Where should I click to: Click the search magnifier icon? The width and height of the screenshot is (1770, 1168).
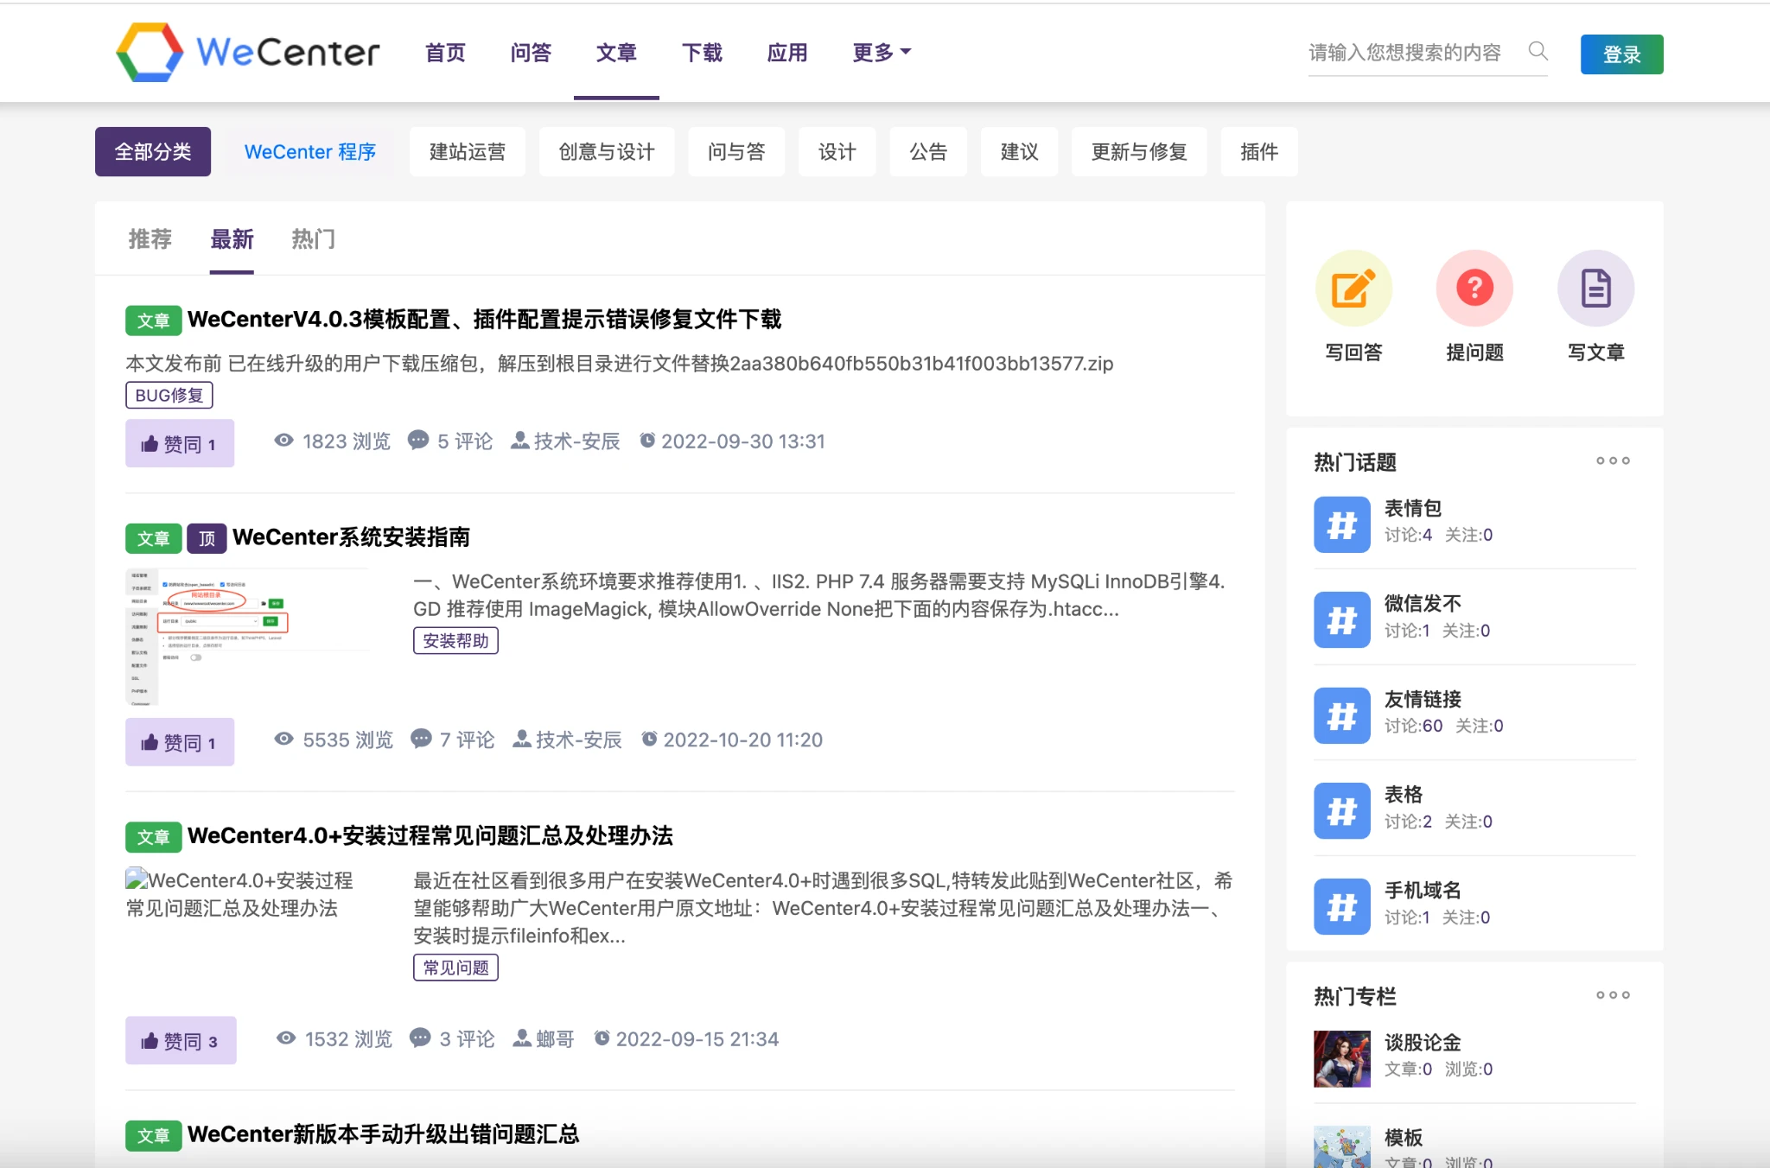[1538, 51]
